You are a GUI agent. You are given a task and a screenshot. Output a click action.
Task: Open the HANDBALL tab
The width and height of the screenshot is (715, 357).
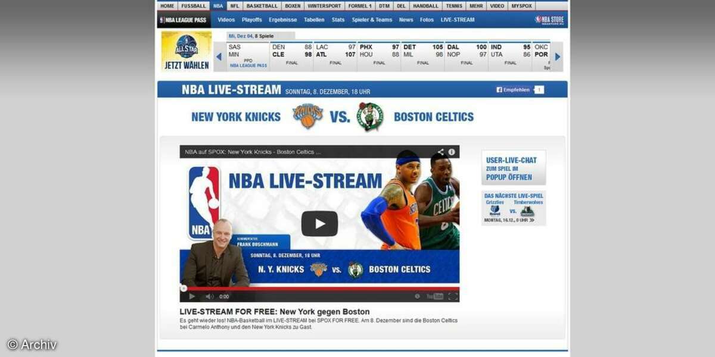(425, 6)
